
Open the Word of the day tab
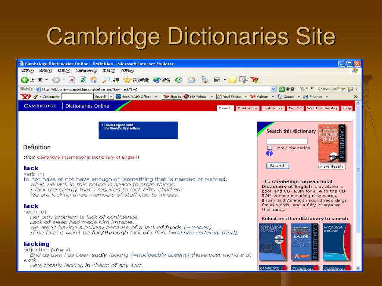point(322,108)
